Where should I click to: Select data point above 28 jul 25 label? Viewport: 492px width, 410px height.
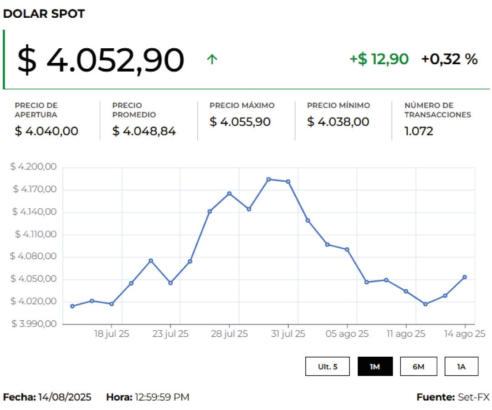click(x=229, y=194)
